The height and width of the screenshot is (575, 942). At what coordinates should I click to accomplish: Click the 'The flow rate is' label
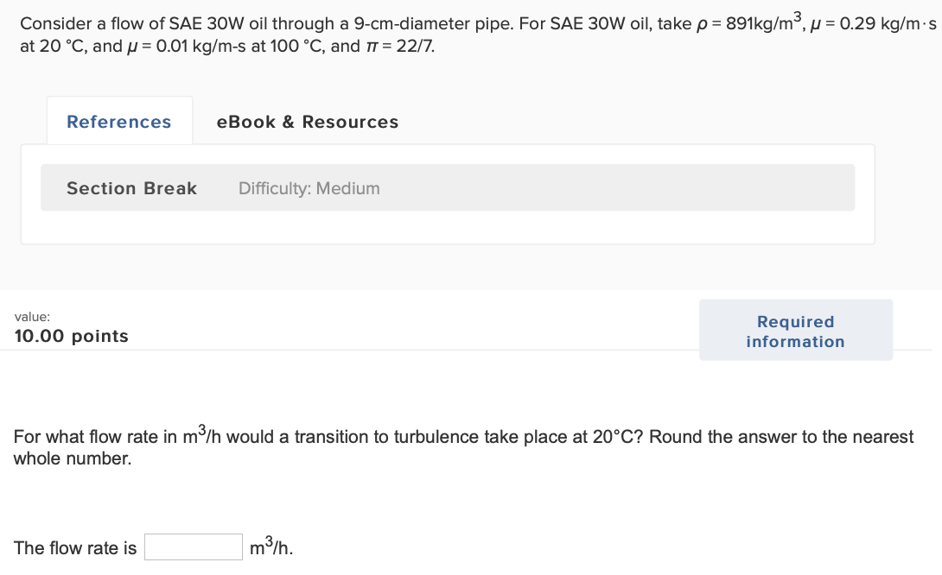pos(73,547)
